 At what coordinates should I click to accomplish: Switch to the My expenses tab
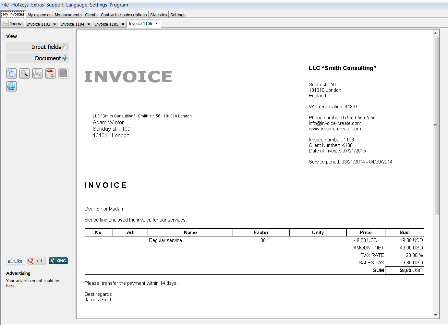point(39,15)
